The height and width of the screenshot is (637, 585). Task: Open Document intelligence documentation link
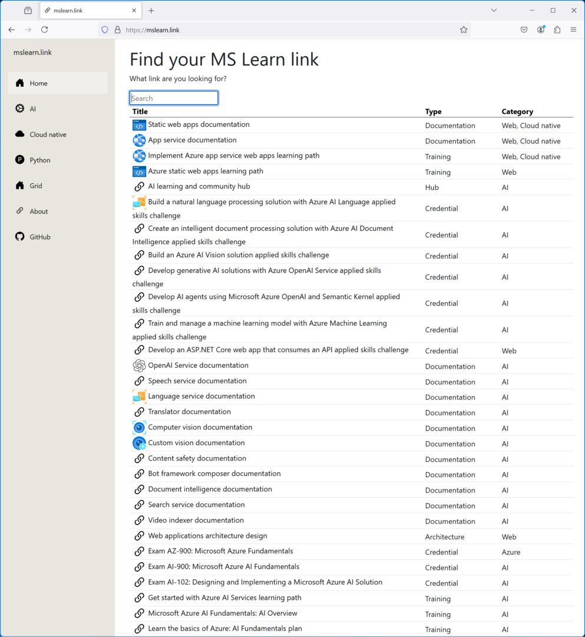pyautogui.click(x=210, y=489)
